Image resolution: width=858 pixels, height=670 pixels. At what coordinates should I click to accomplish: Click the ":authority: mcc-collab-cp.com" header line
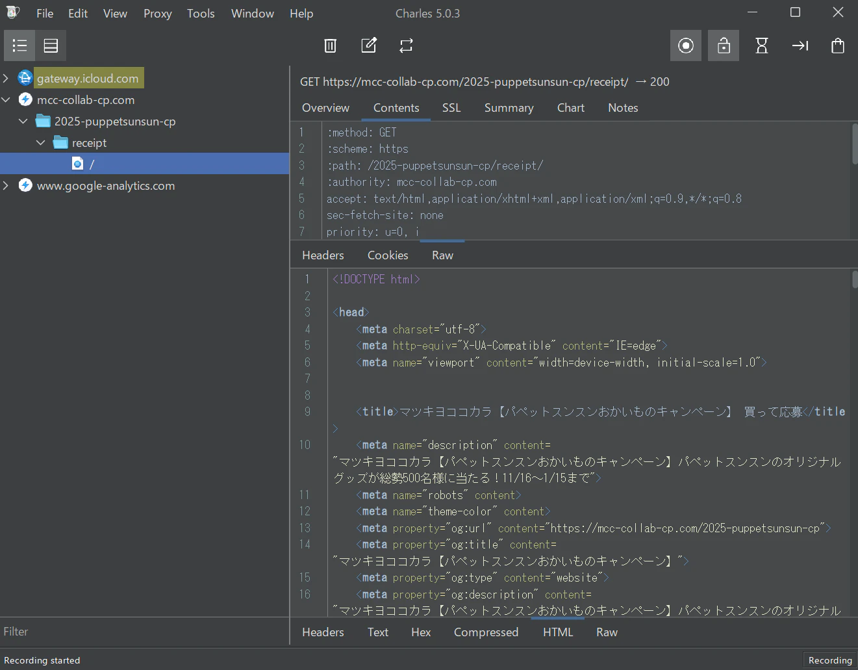(412, 182)
